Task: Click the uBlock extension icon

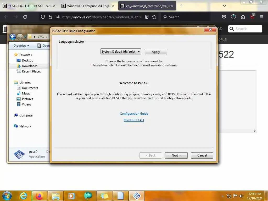Action: (x=253, y=16)
